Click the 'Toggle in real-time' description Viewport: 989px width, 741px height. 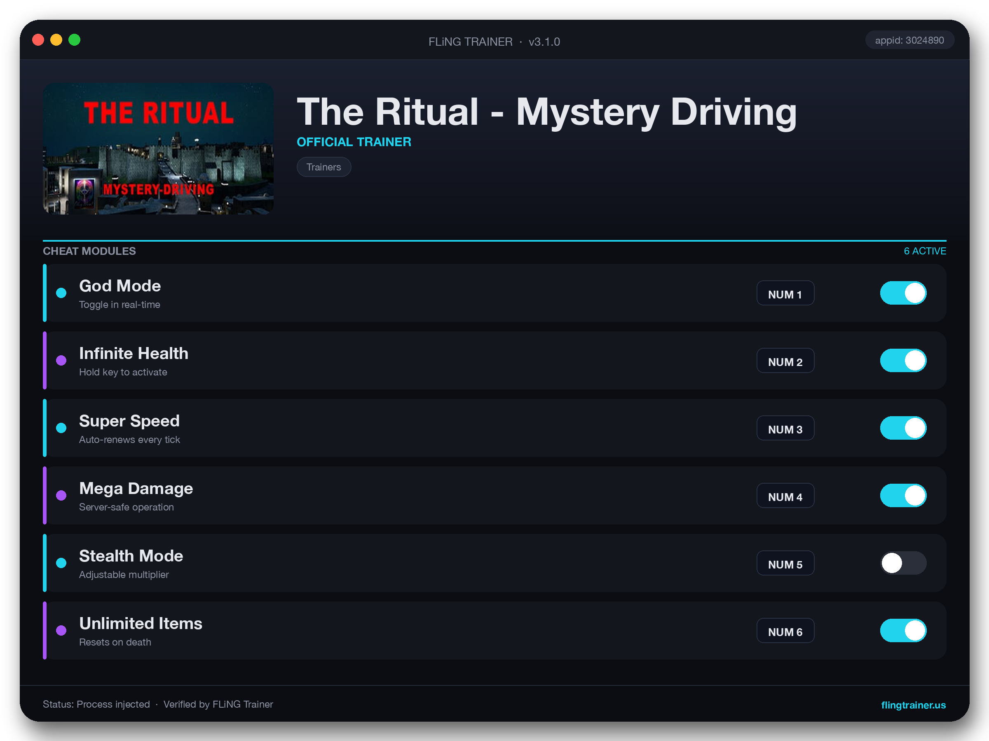(120, 305)
